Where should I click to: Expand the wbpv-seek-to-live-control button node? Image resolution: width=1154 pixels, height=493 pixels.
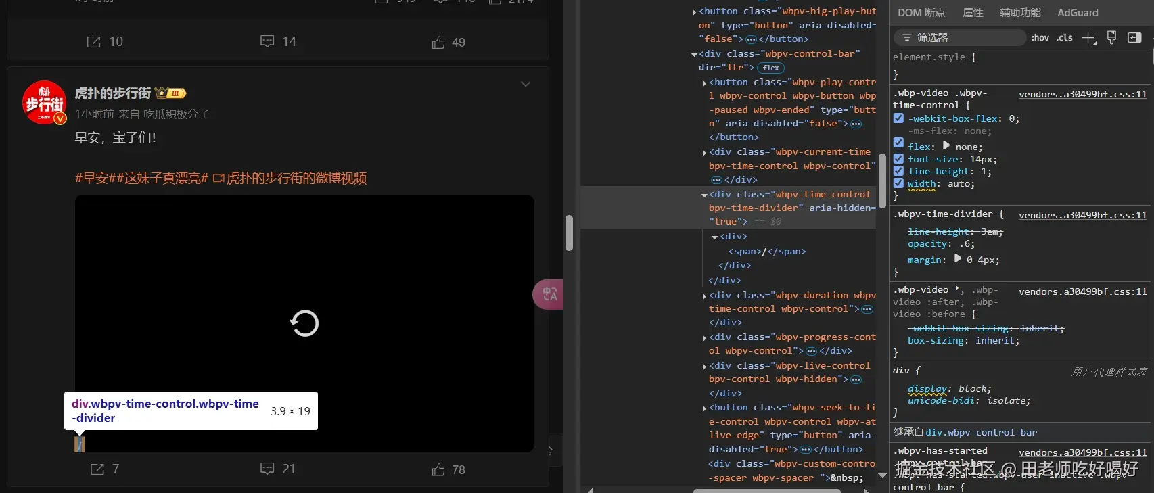pyautogui.click(x=705, y=408)
